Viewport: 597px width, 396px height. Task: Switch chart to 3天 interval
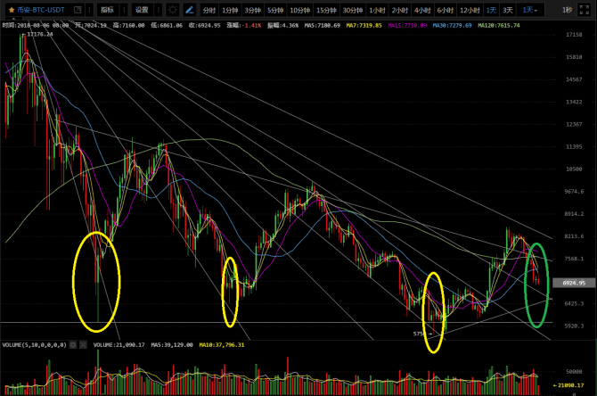pos(508,10)
